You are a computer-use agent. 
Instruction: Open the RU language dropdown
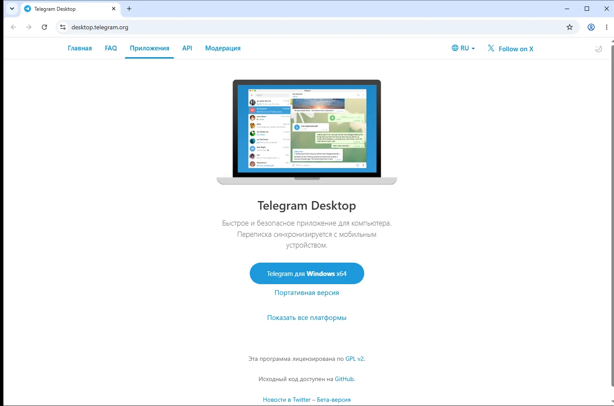pyautogui.click(x=463, y=48)
